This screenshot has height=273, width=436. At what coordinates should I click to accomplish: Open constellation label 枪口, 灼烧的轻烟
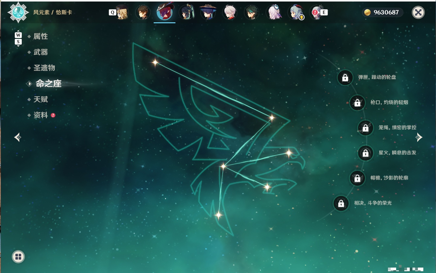pyautogui.click(x=389, y=102)
